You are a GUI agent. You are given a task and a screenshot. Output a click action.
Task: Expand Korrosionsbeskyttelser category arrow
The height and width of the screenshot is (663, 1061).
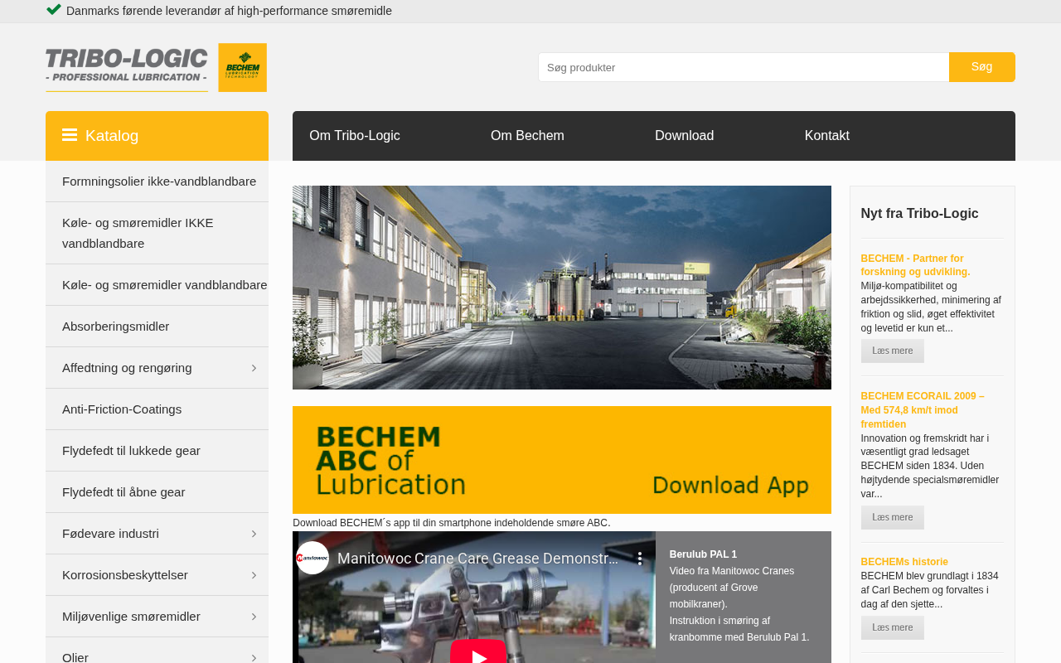coord(254,575)
